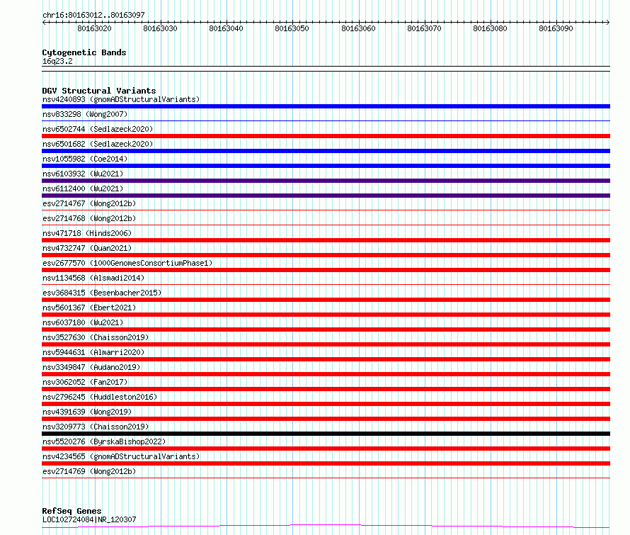630x535 pixels.
Task: Click the purple bar under nsv6103932
Action: click(x=326, y=181)
